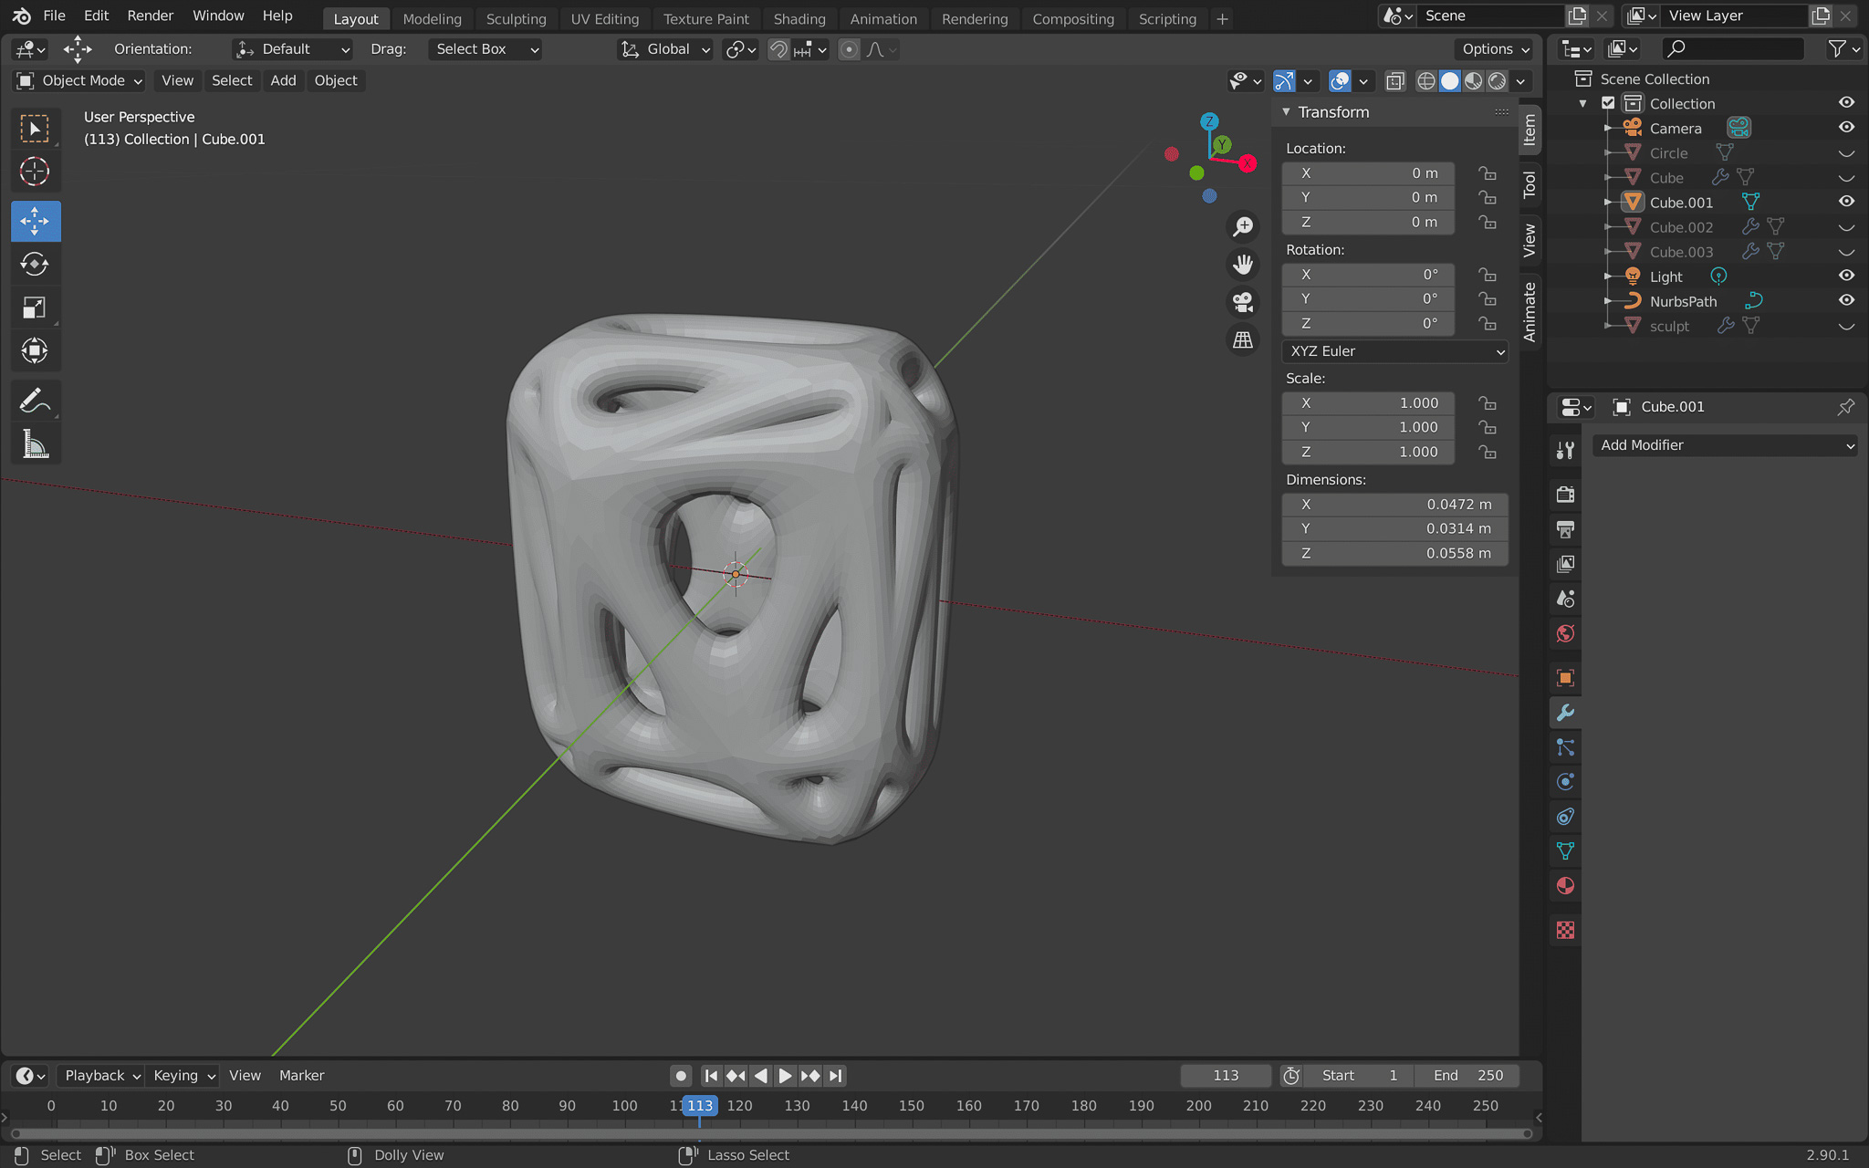
Task: Open the Render menu
Action: [150, 16]
